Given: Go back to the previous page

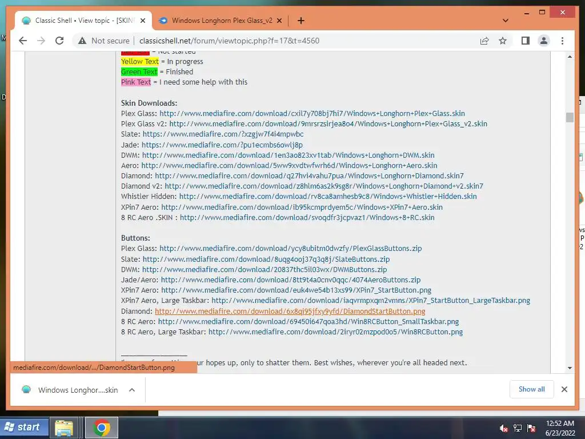Looking at the screenshot, I should point(23,41).
